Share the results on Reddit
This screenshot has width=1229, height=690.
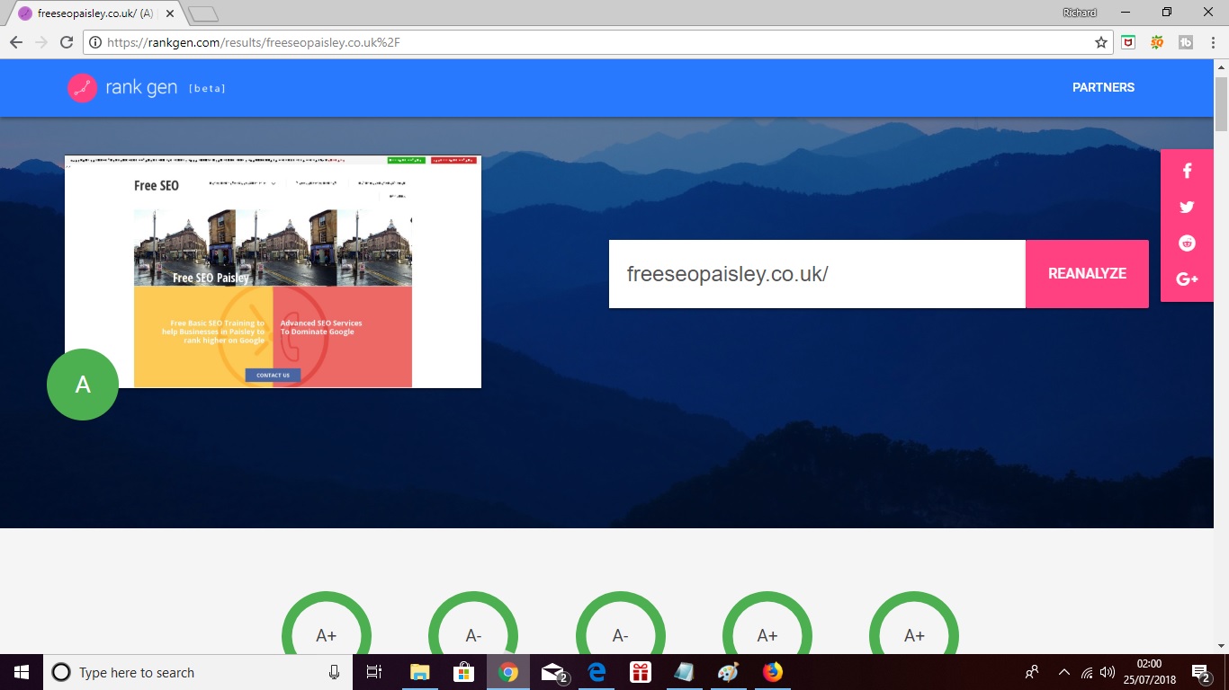click(1187, 243)
